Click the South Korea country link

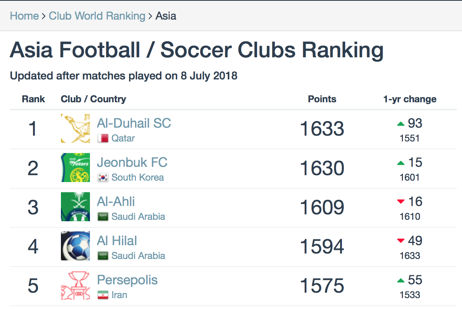pyautogui.click(x=137, y=177)
